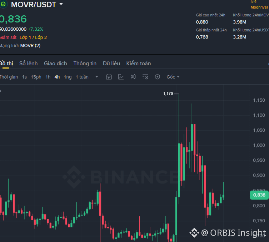Select the Đồ thị tab
Screen dimensions: 269x242
[x=6, y=64]
